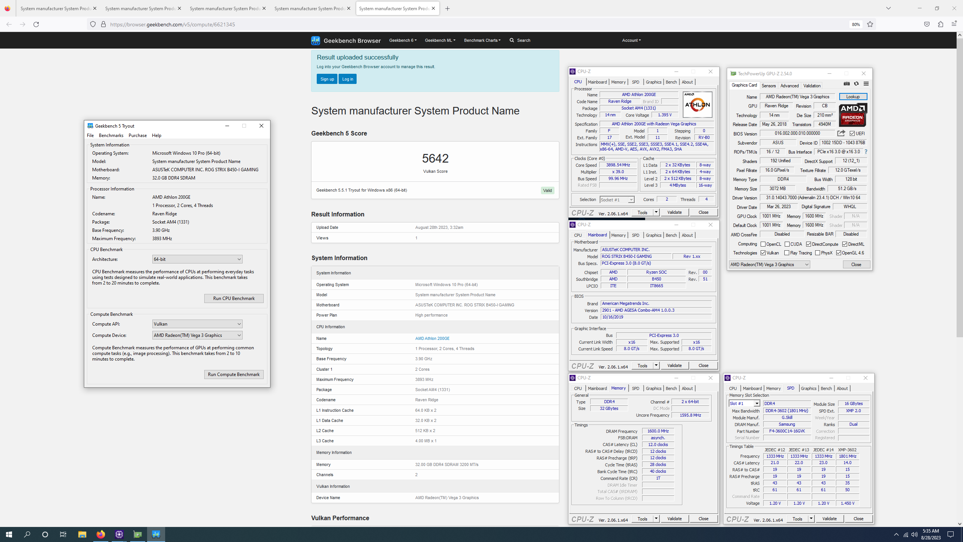Screen dimensions: 963x542
Task: Open the Firefox application menu icon
Action: coord(954,24)
